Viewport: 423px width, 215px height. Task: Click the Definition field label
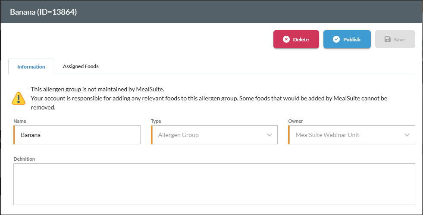[x=24, y=159]
